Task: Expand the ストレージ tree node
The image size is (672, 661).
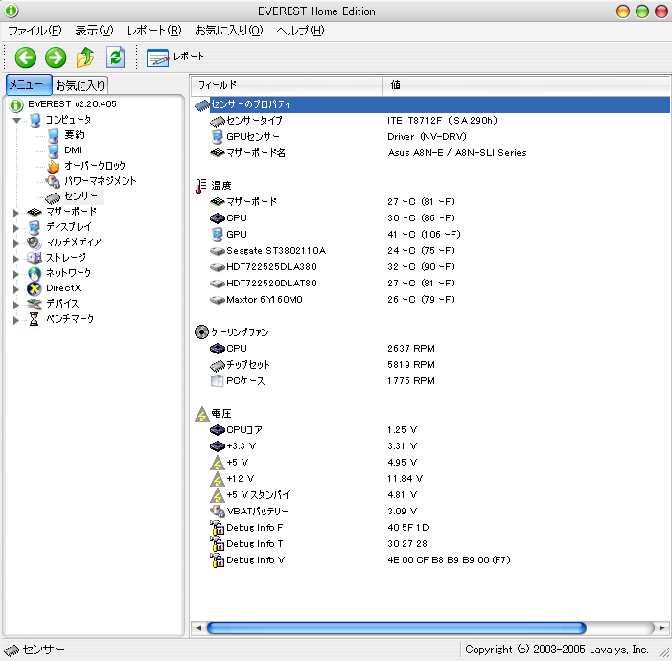Action: click(16, 259)
